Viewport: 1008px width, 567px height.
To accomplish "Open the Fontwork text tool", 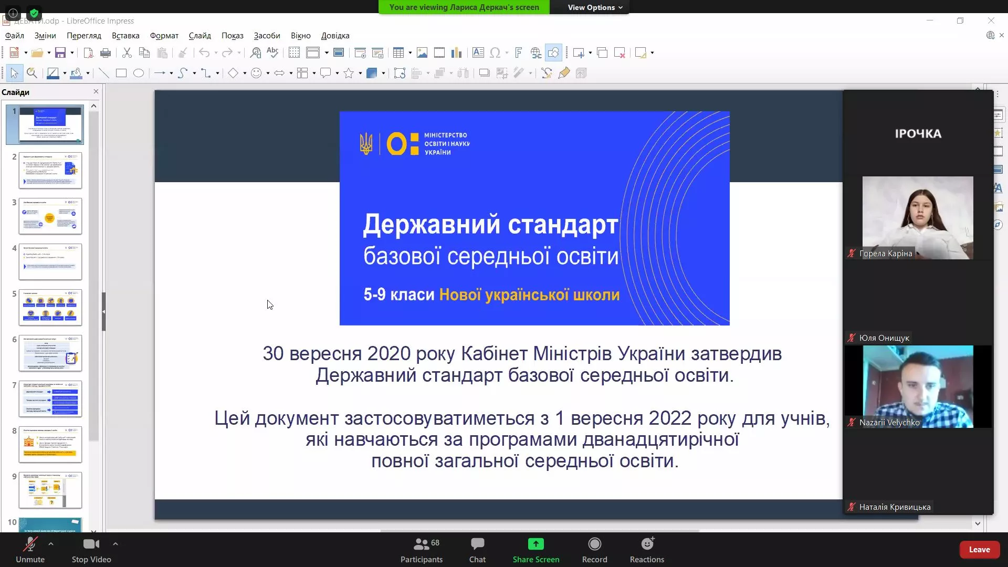I will point(518,52).
